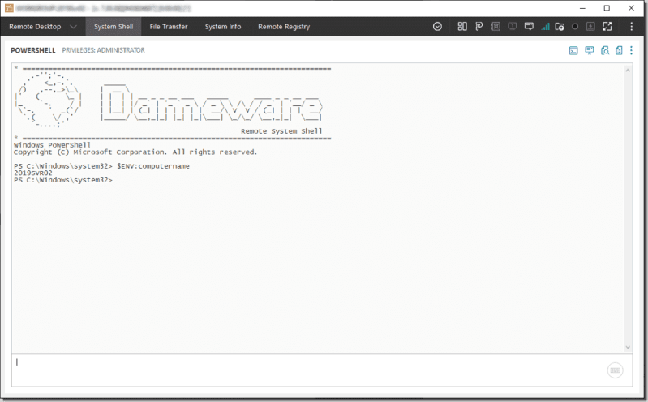This screenshot has height=402, width=648.
Task: Click the PRIVILEGES: ADMINISTRATOR label
Action: tap(103, 50)
